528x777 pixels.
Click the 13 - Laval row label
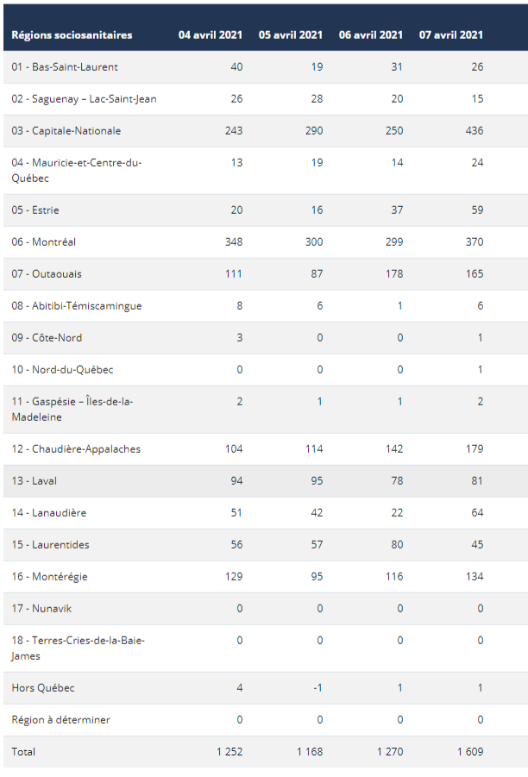(35, 480)
